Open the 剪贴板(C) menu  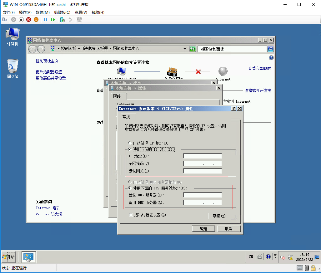tap(62, 12)
